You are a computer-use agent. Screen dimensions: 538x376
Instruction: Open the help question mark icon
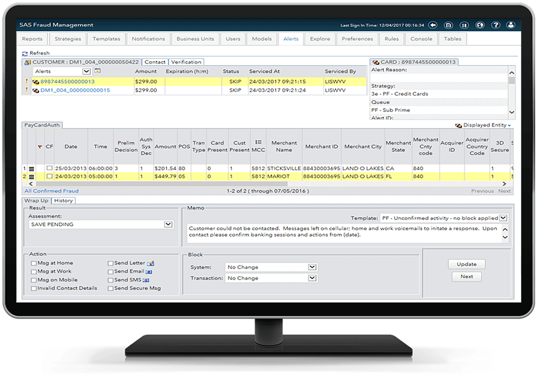point(495,25)
